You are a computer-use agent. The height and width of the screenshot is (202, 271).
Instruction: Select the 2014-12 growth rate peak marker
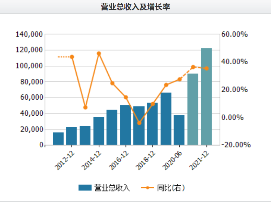[x=99, y=53]
